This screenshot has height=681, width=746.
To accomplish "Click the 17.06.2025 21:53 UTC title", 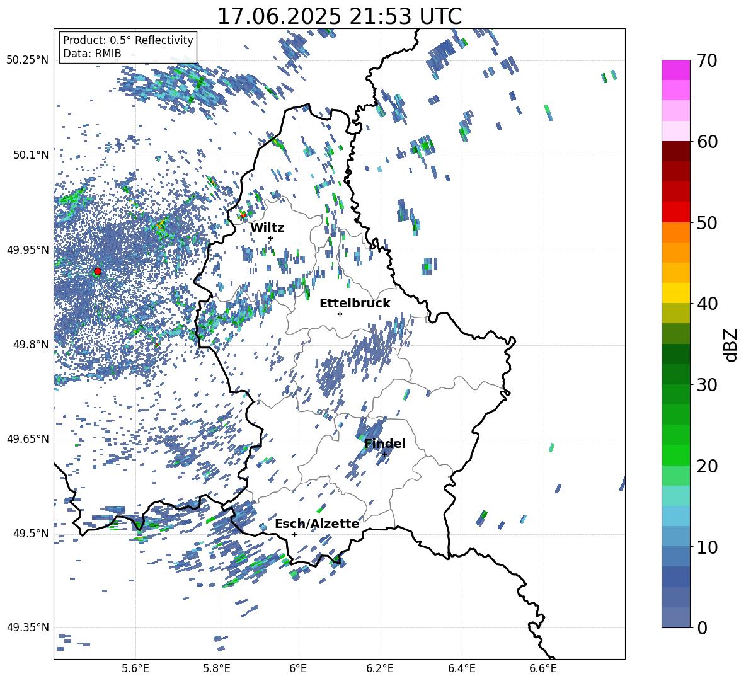I will tap(340, 16).
